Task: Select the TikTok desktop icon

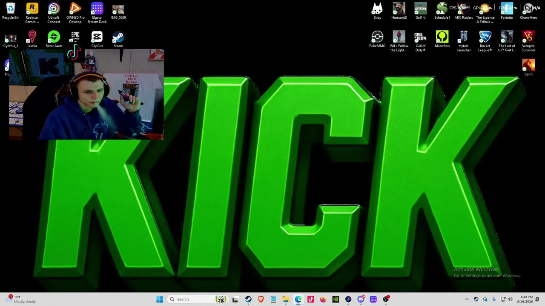Action: 74,53
